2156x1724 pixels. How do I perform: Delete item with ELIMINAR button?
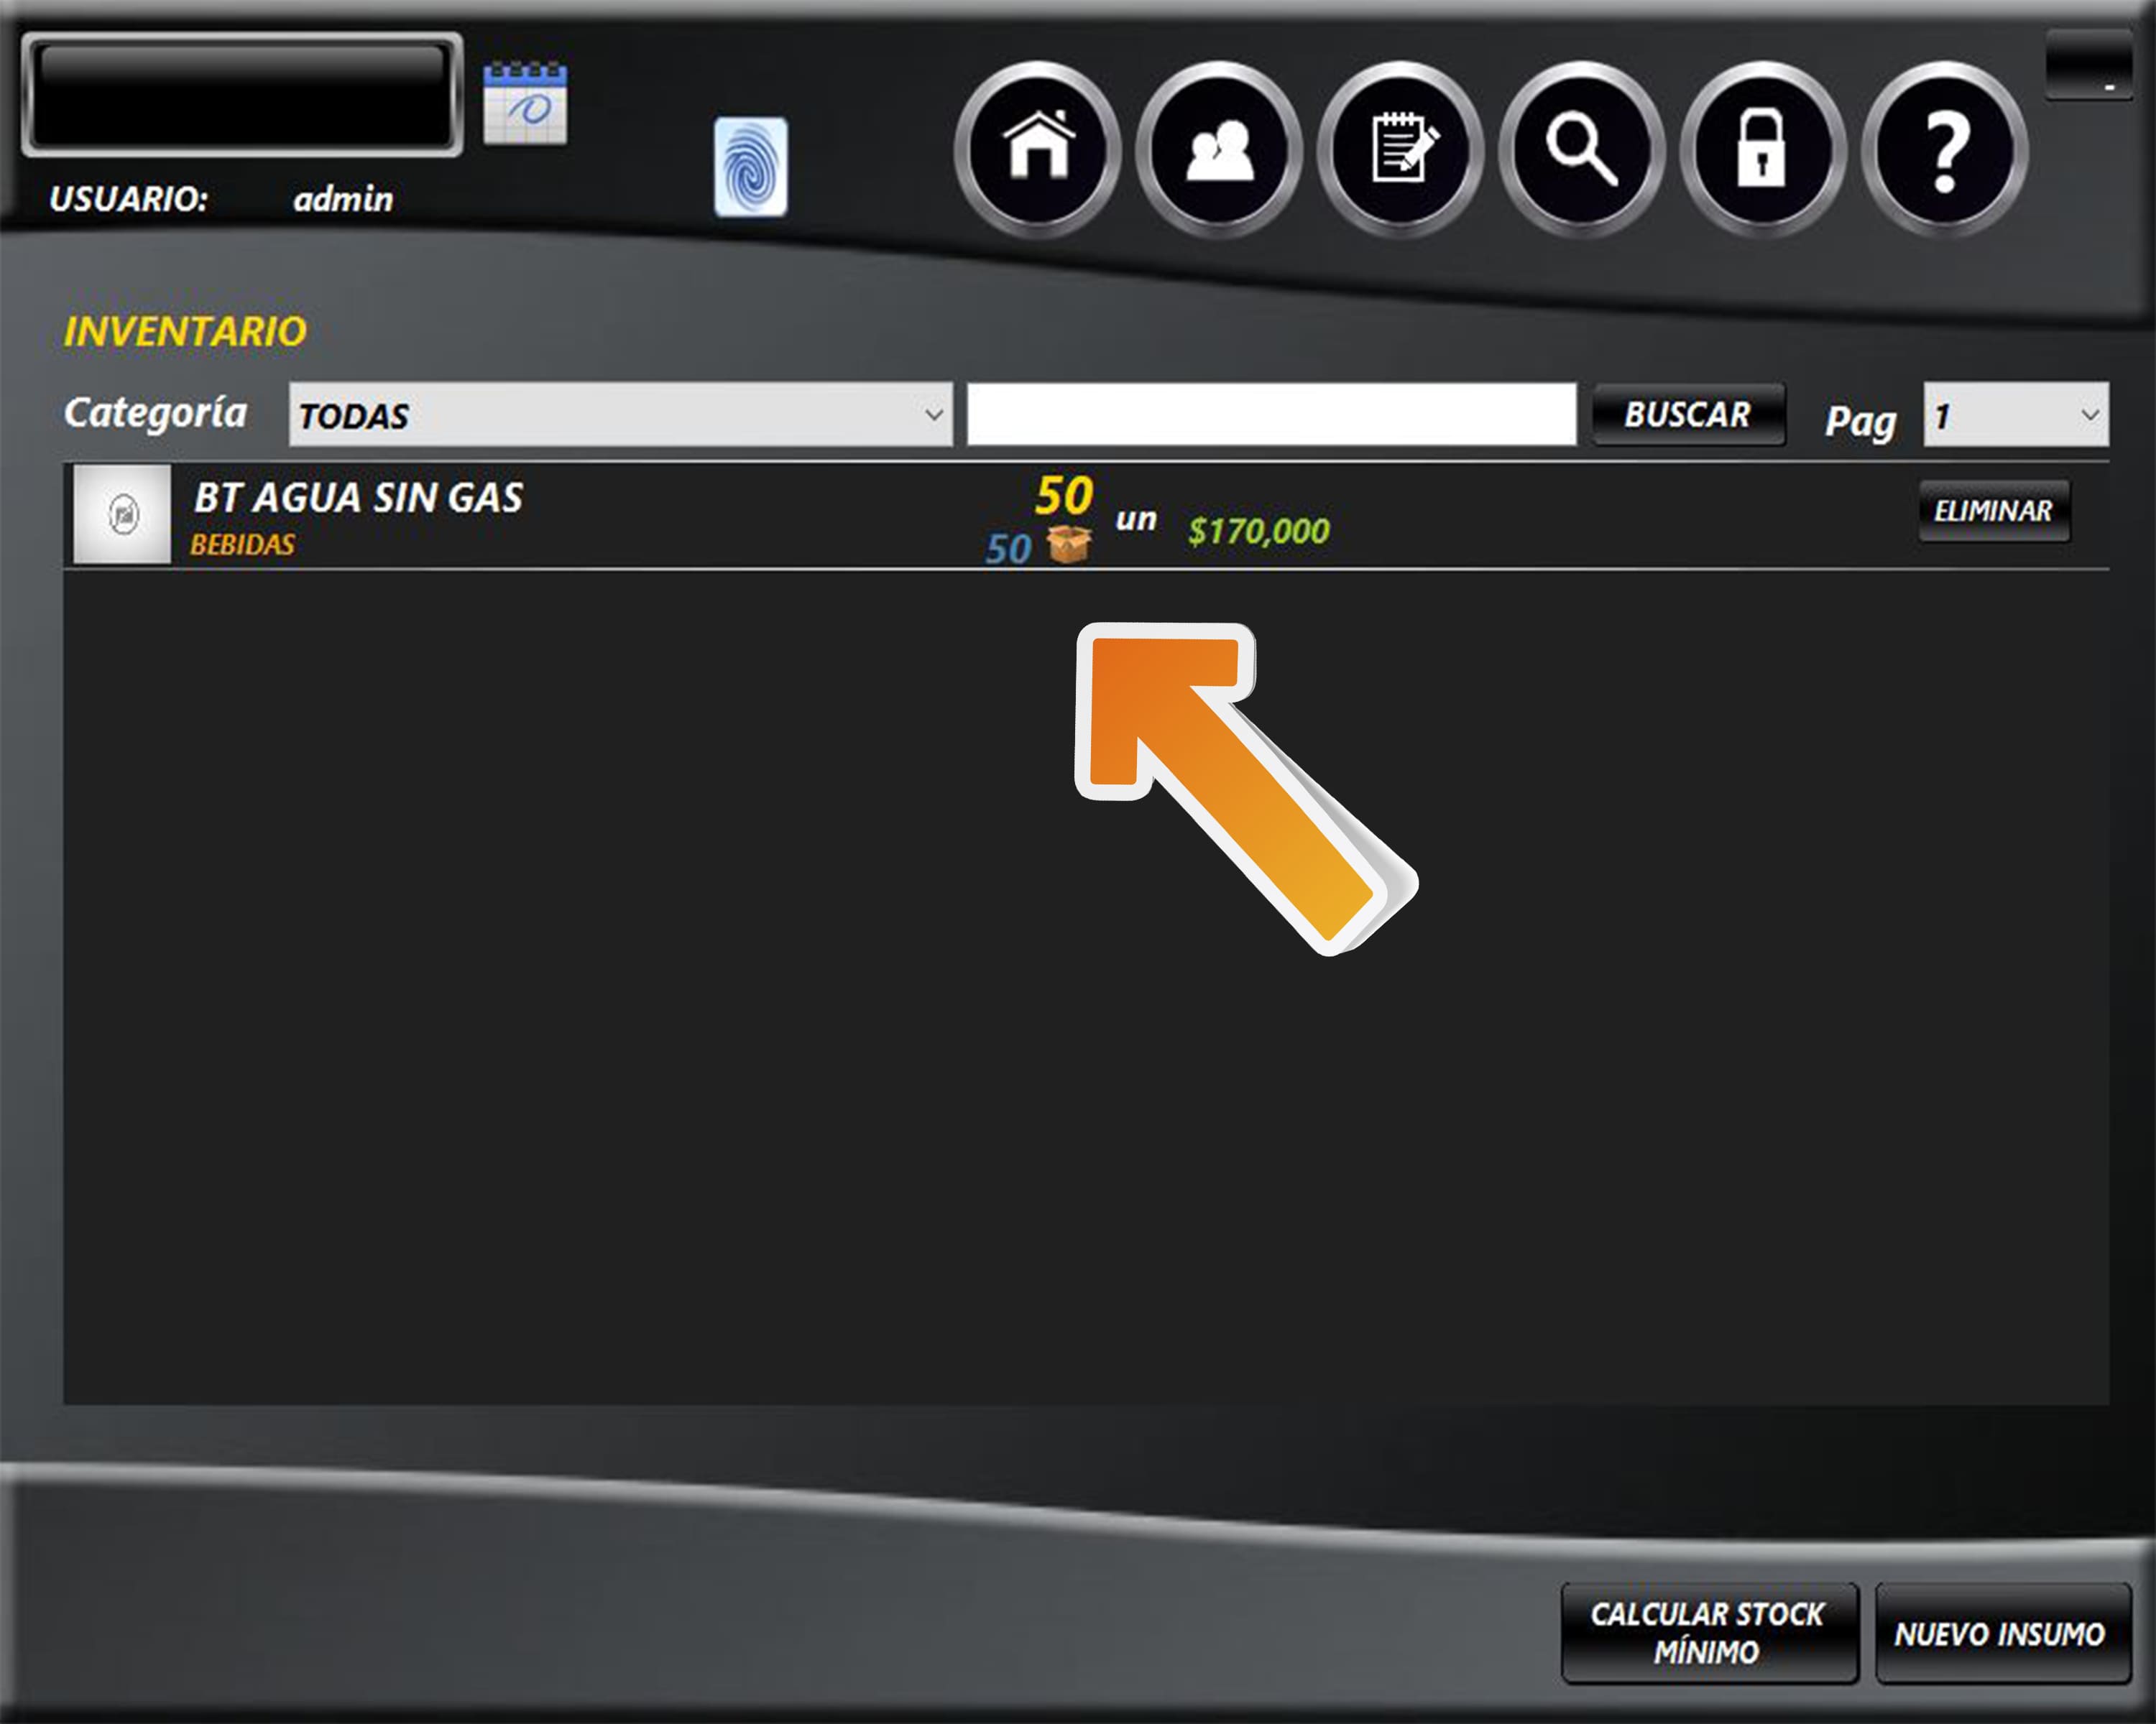pos(1993,511)
